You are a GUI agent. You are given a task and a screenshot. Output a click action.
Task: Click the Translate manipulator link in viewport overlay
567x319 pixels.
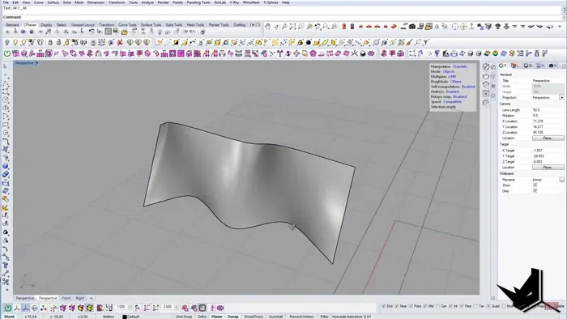click(459, 66)
